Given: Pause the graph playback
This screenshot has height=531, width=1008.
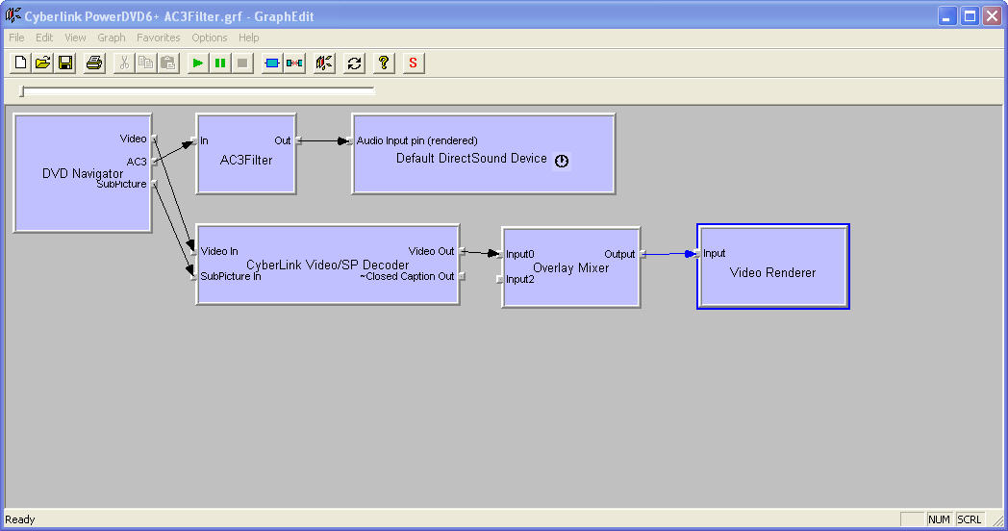Looking at the screenshot, I should tap(220, 63).
